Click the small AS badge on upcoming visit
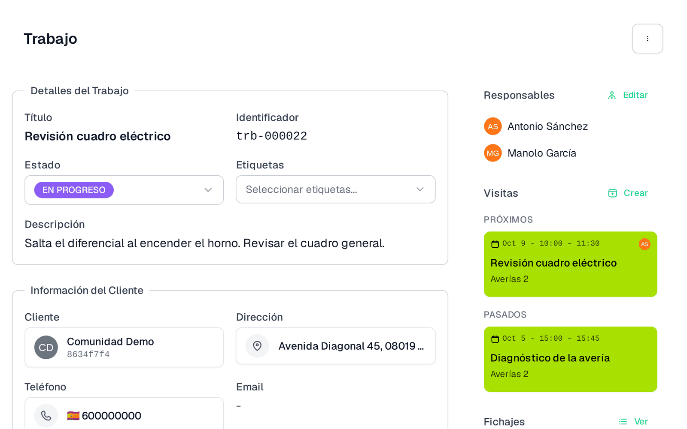 pos(644,244)
